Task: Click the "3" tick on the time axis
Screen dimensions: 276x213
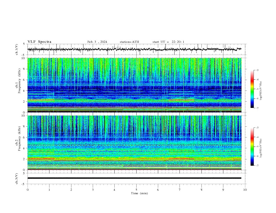Action: click(93, 190)
